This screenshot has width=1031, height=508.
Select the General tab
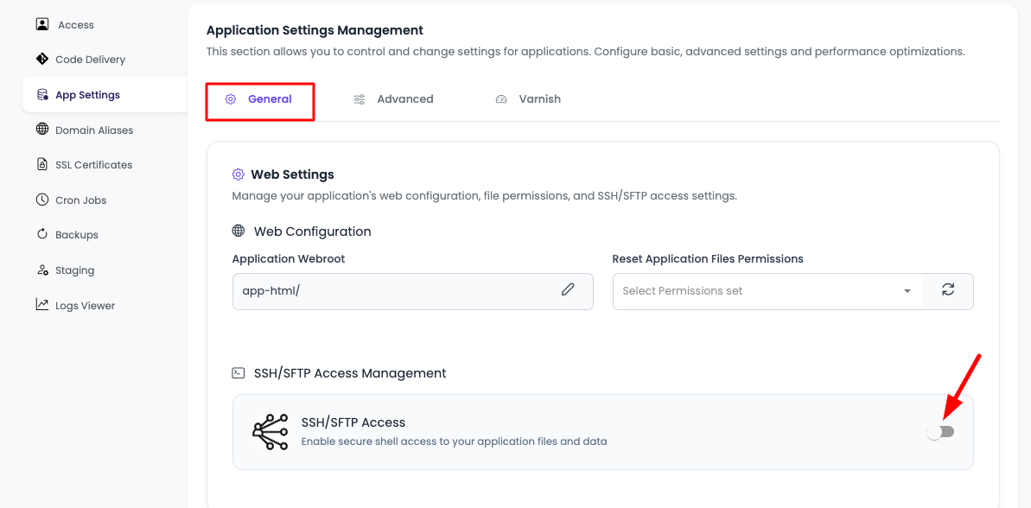point(270,98)
